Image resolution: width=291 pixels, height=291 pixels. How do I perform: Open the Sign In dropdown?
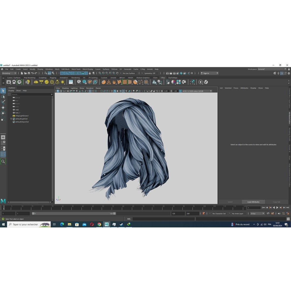click(209, 73)
